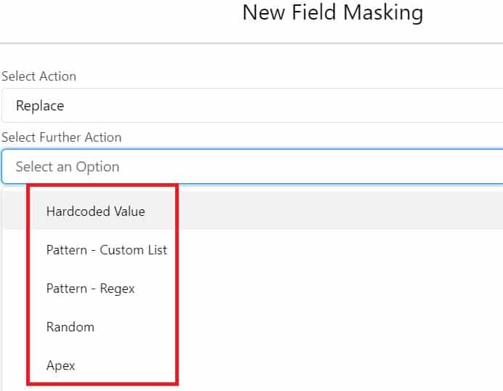
Task: Focus the Select an Option placeholder field
Action: pos(68,166)
